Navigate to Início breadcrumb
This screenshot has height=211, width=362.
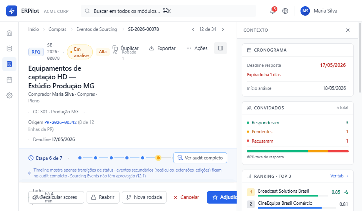[x=33, y=29]
